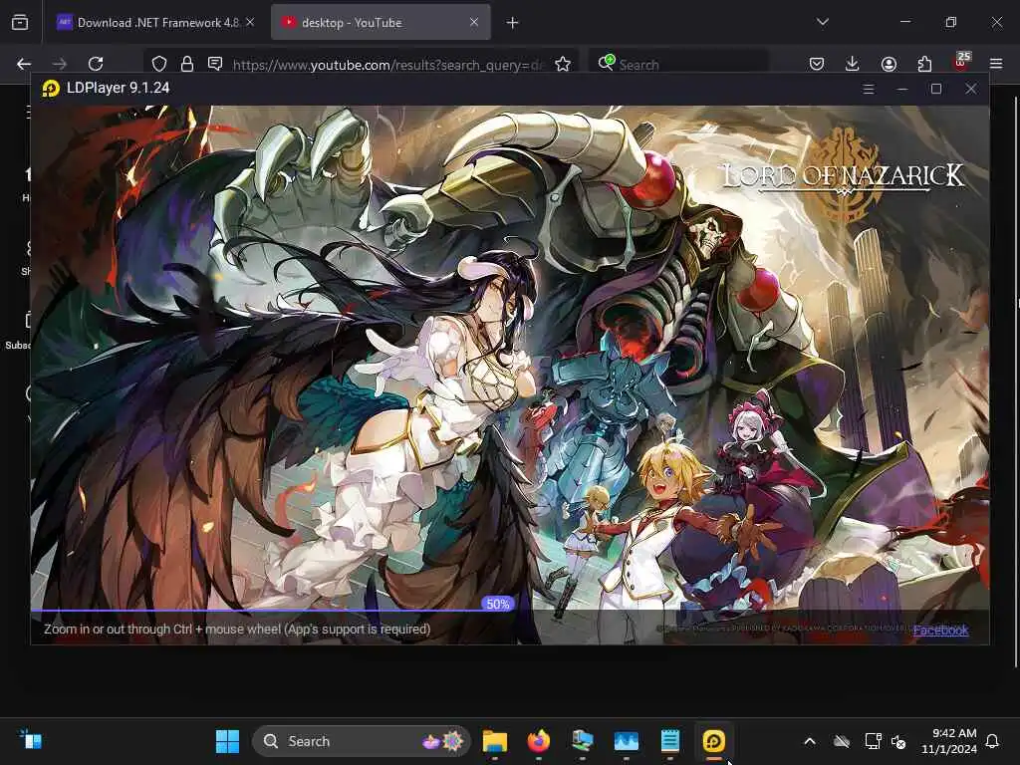Open the clock showing 9:42 AM
Image resolution: width=1020 pixels, height=765 pixels.
(949, 741)
